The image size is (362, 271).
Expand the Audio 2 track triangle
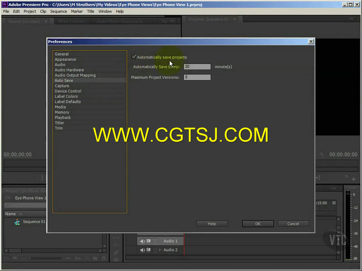coord(160,250)
